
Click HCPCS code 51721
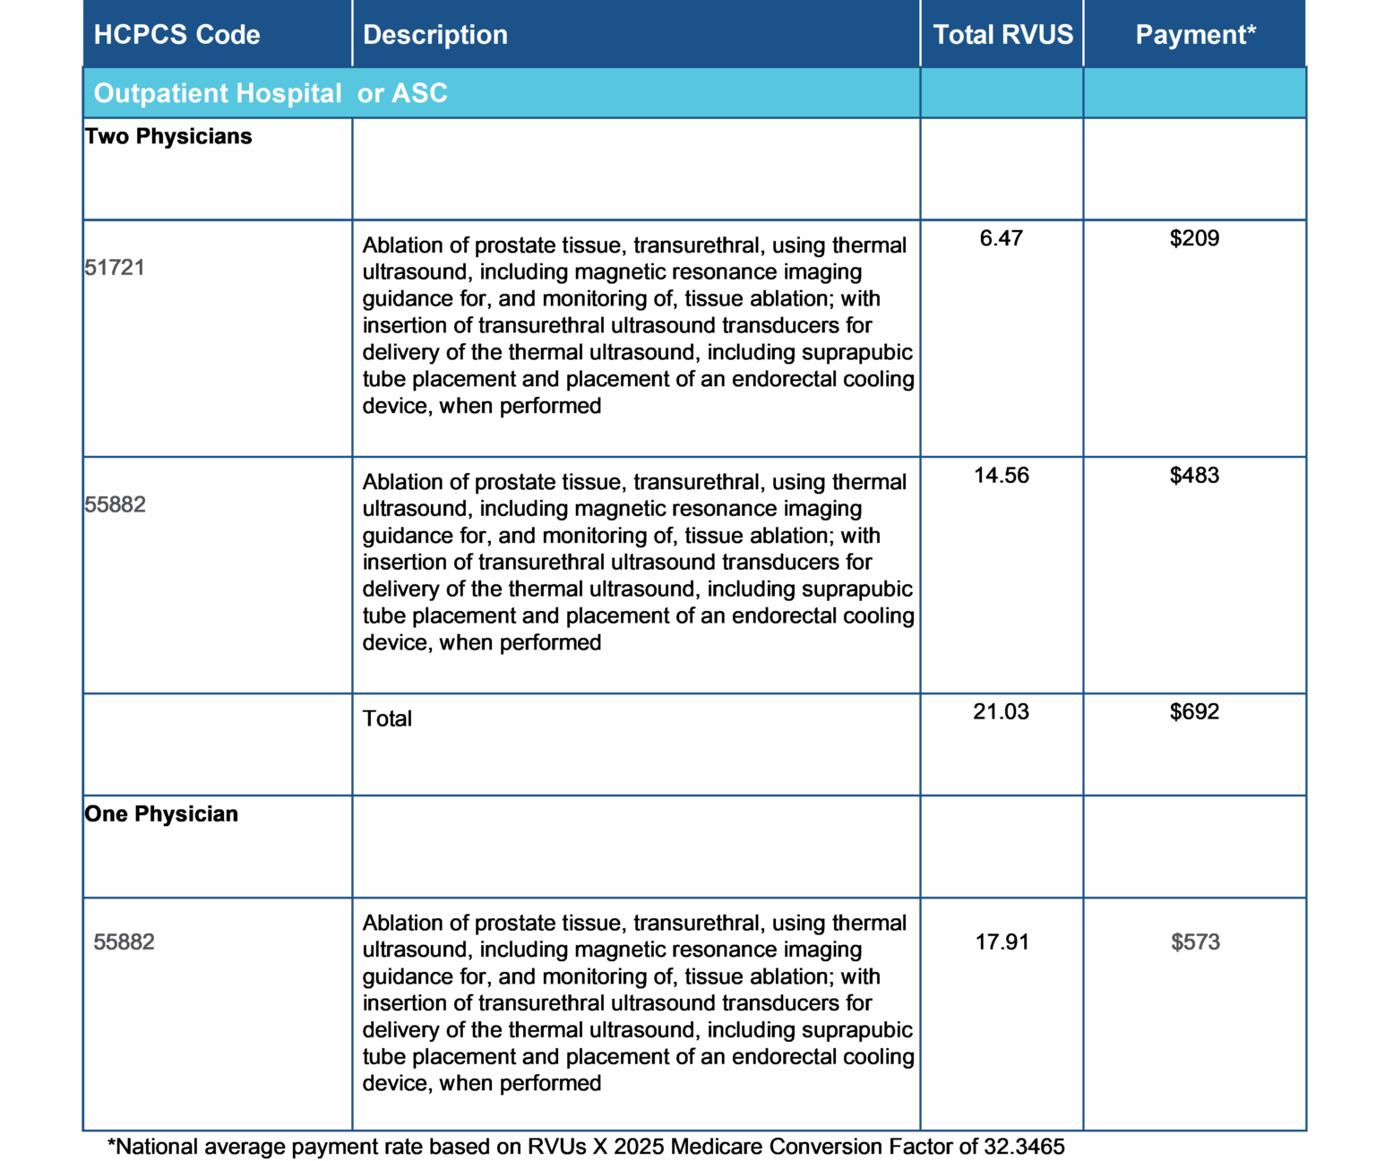tap(115, 268)
